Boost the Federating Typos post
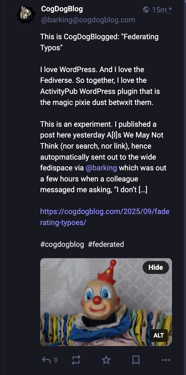This screenshot has width=186, height=375. (x=76, y=360)
